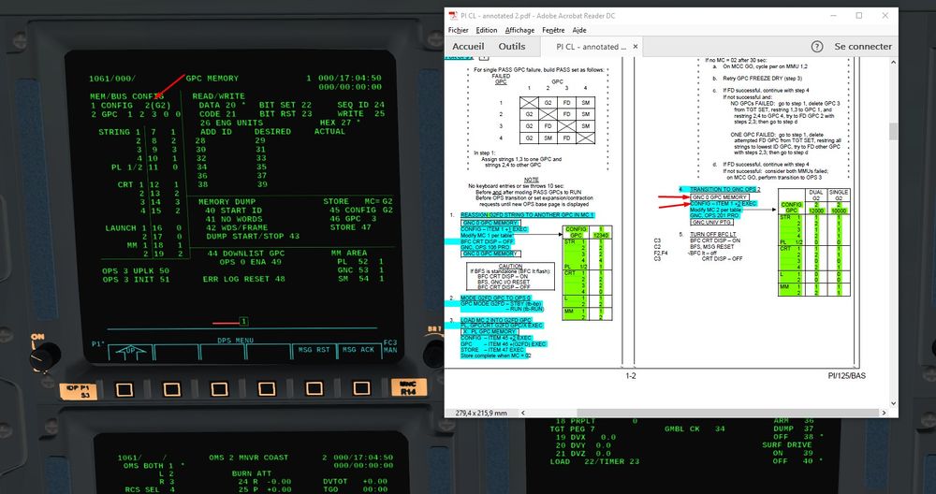Image resolution: width=936 pixels, height=494 pixels.
Task: Click DUMP START/STOP 43 item
Action: tap(253, 237)
